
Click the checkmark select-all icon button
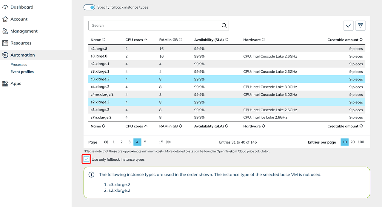(x=348, y=26)
